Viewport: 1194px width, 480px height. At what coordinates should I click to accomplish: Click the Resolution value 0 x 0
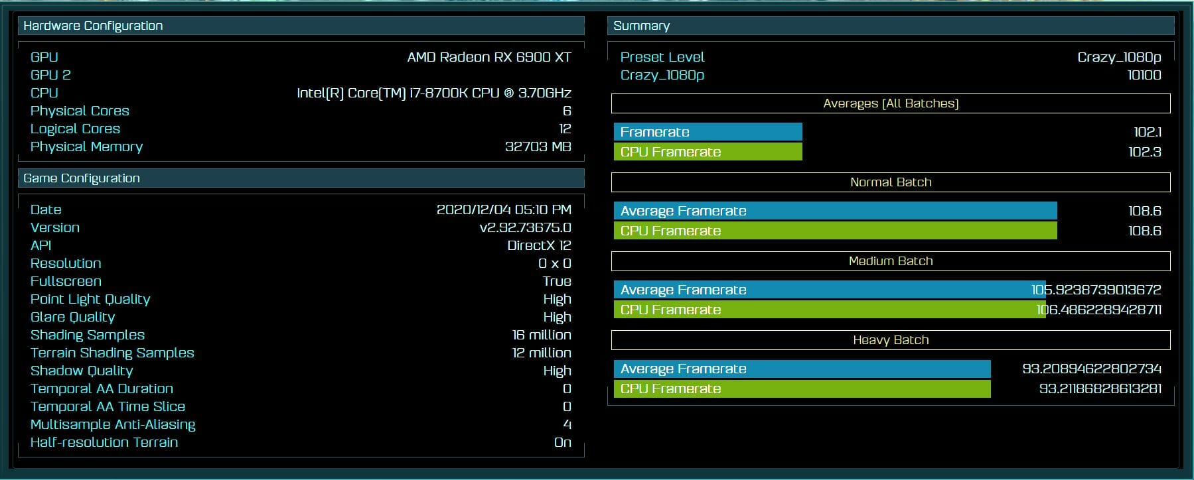pos(555,263)
